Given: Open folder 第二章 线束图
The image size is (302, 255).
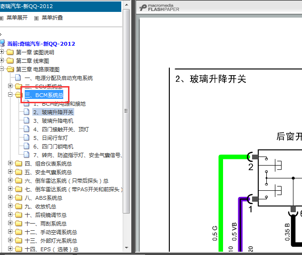Looking at the screenshot, I should [x=32, y=61].
